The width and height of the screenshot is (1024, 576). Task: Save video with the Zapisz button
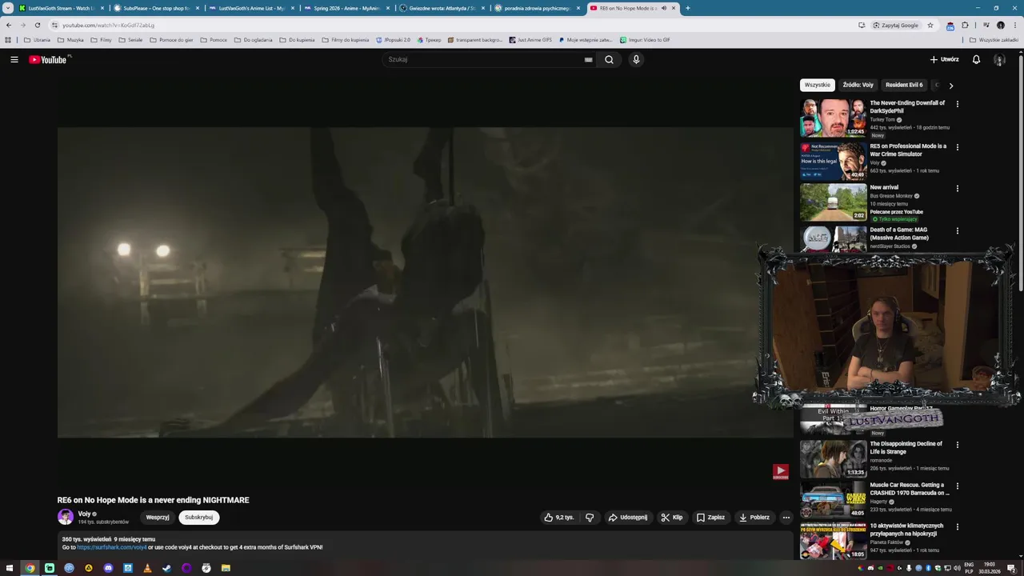[710, 518]
